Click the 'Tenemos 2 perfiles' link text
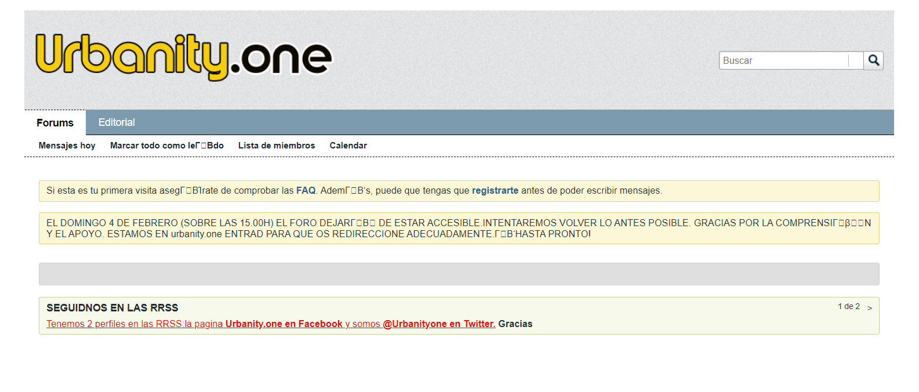Screen dimensions: 919x392 click(x=135, y=324)
